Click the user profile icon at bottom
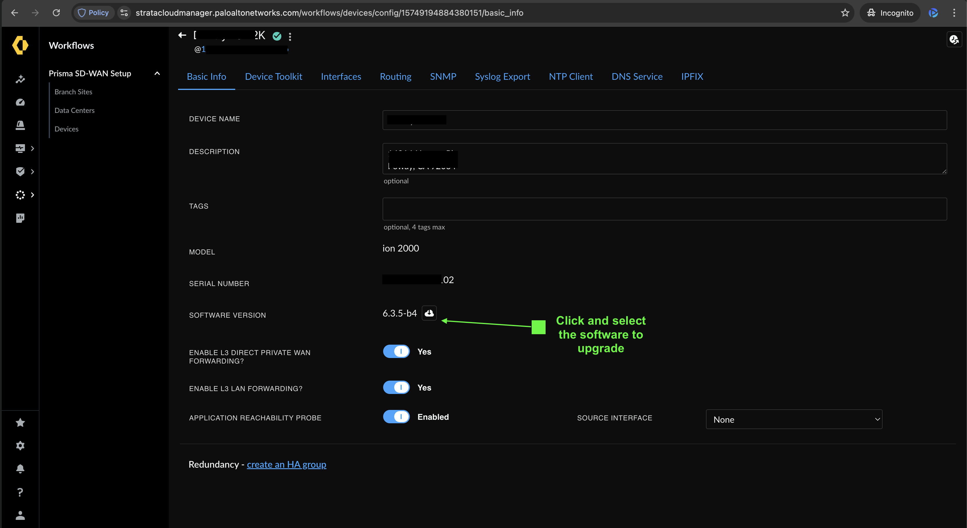This screenshot has width=967, height=528. (20, 515)
